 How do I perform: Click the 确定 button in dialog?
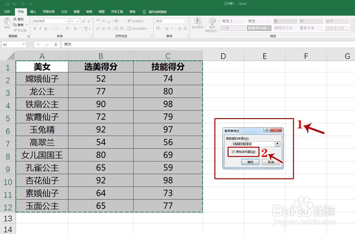pos(250,162)
